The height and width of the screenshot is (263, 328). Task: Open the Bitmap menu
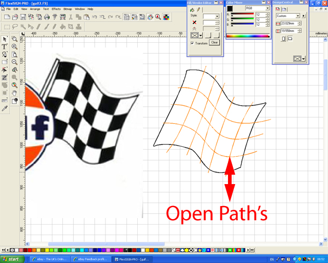click(68, 9)
